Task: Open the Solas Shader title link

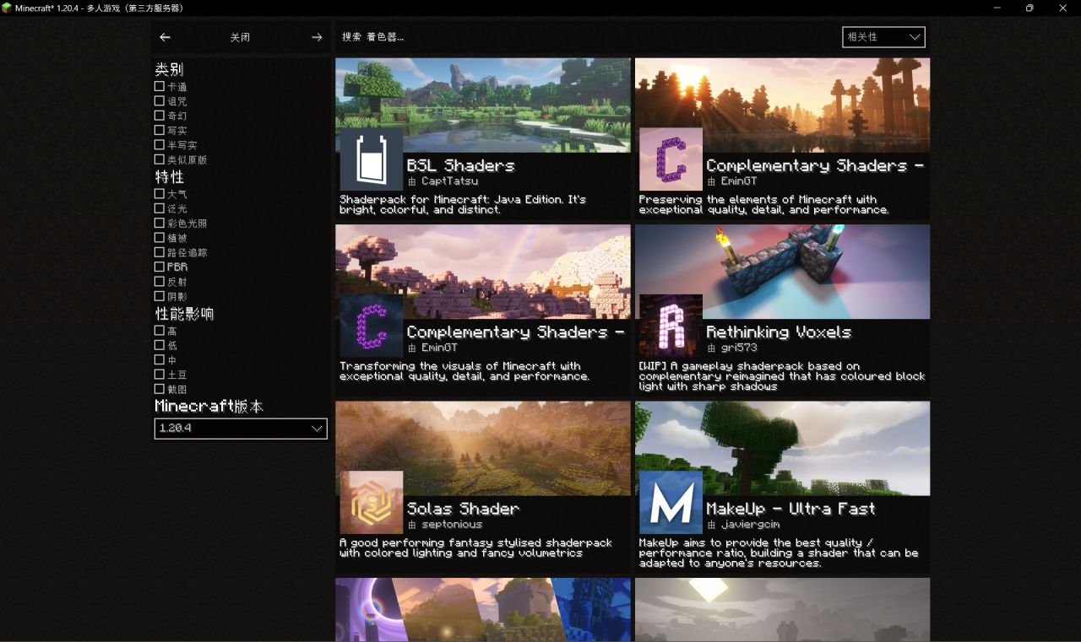Action: [463, 508]
